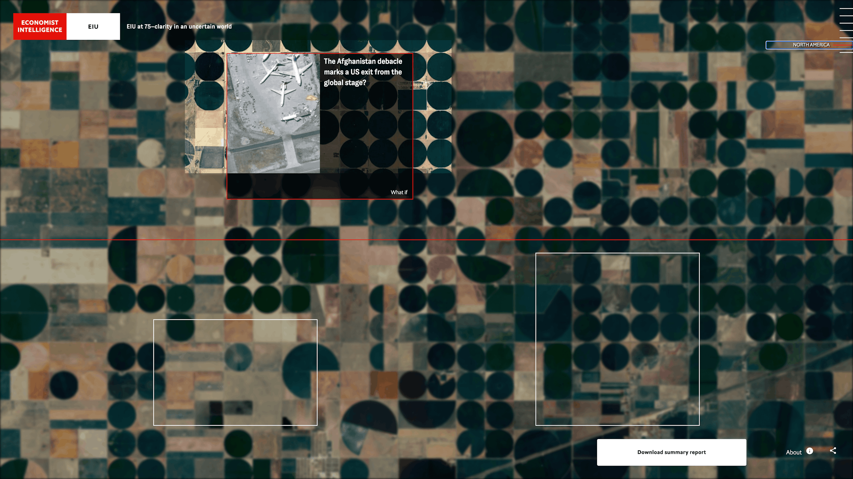The width and height of the screenshot is (853, 479).
Task: Click the airport aerial photo thumbnail
Action: pos(273,113)
